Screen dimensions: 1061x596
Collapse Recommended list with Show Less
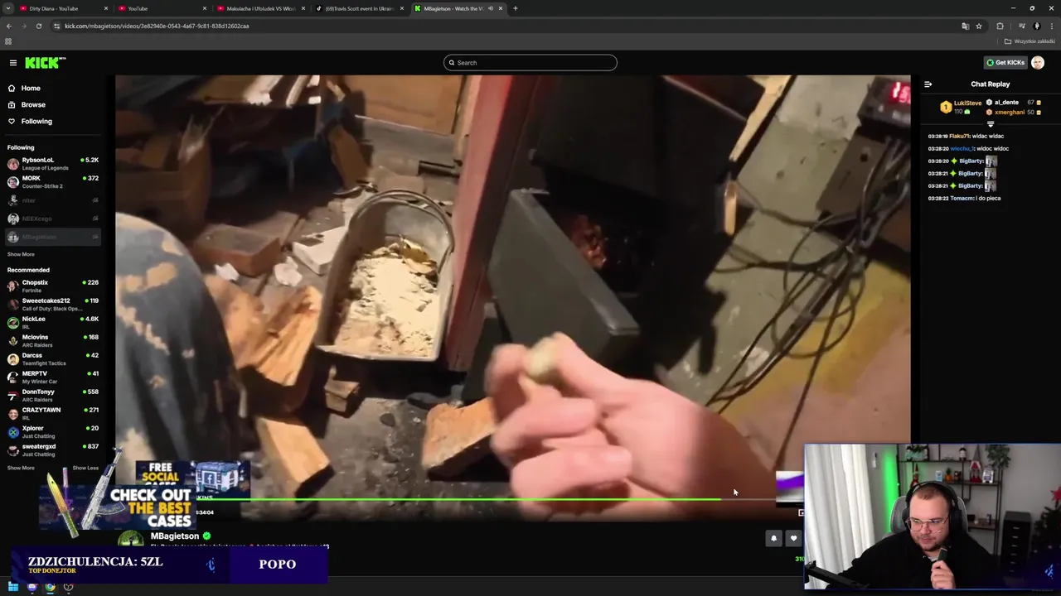pos(85,468)
